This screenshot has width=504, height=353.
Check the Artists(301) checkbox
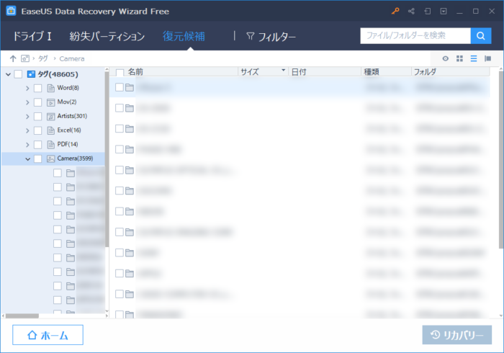pos(38,117)
